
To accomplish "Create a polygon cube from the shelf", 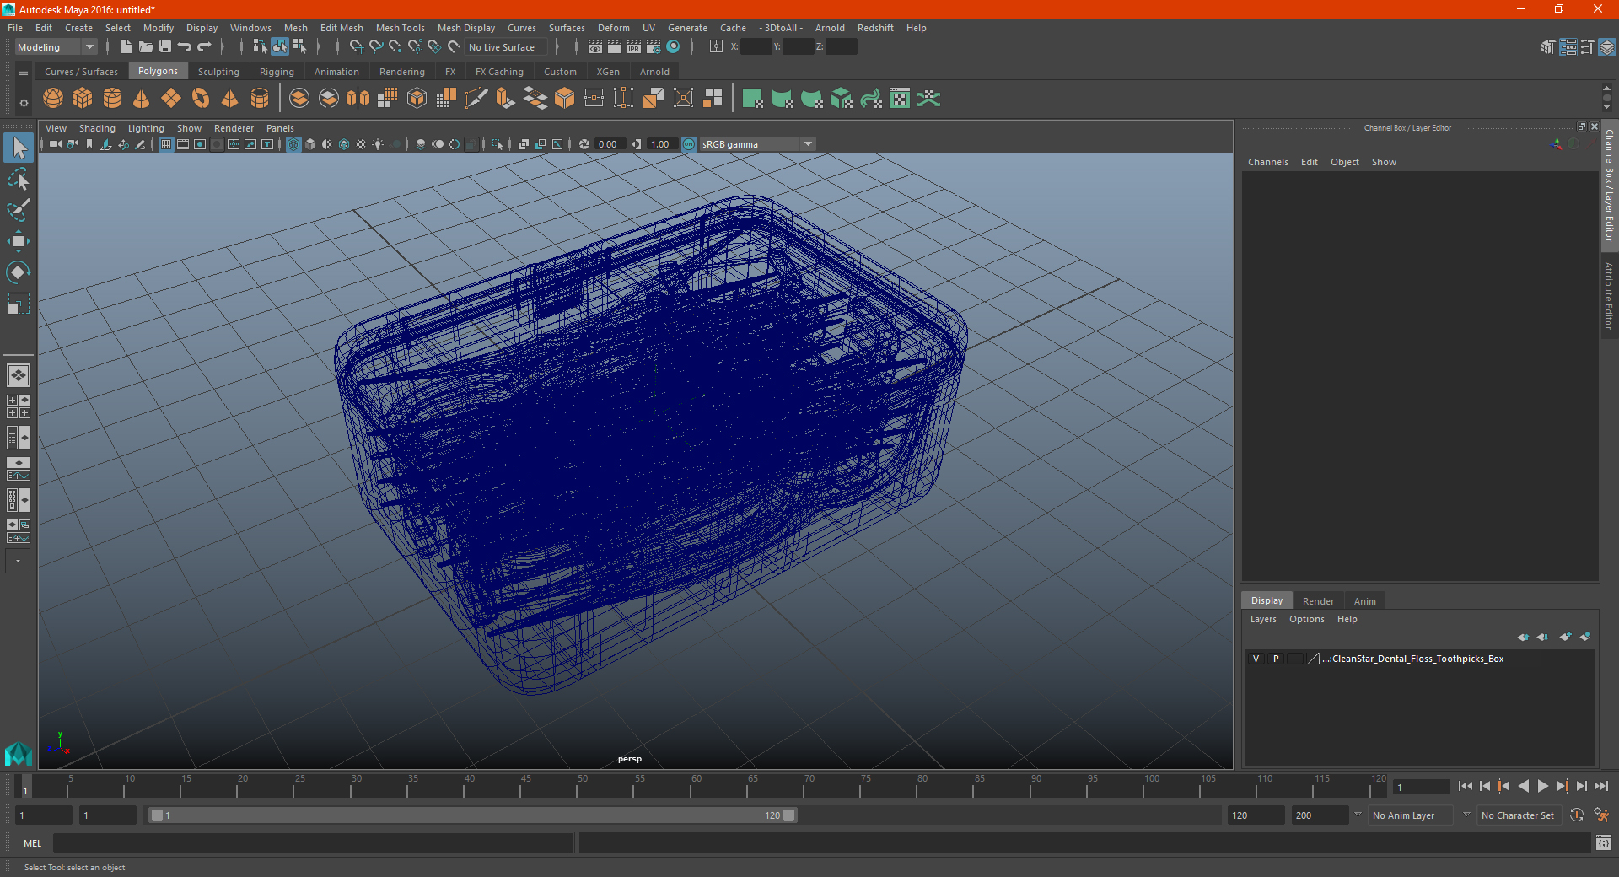I will coord(83,99).
